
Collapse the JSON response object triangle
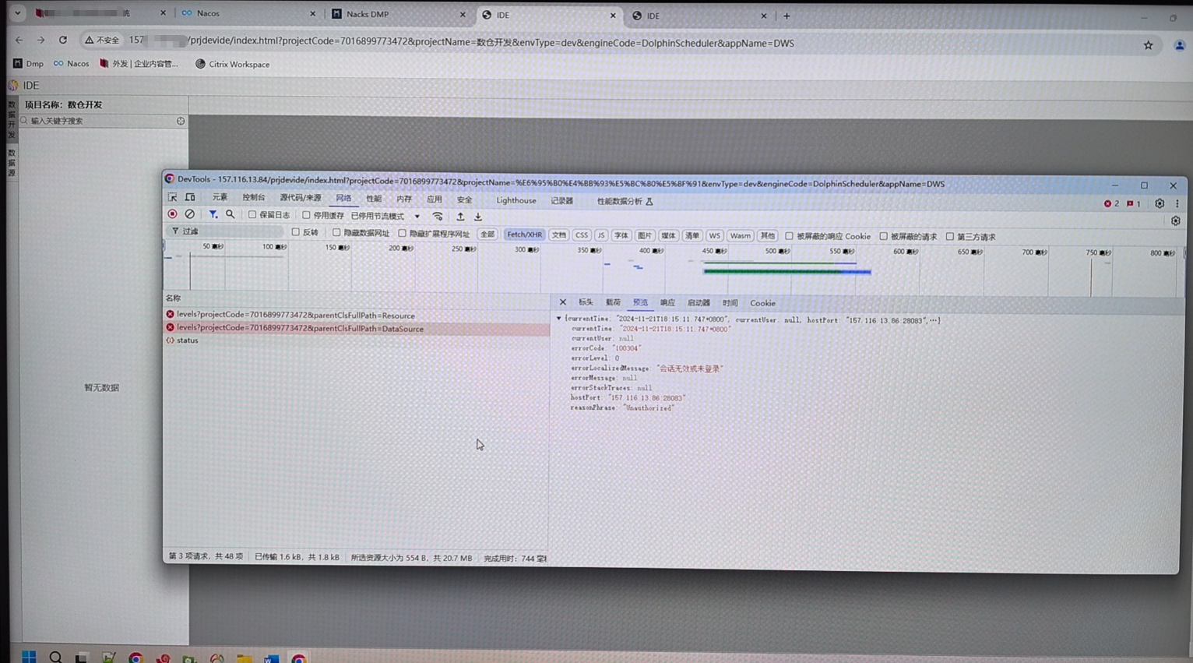click(558, 319)
